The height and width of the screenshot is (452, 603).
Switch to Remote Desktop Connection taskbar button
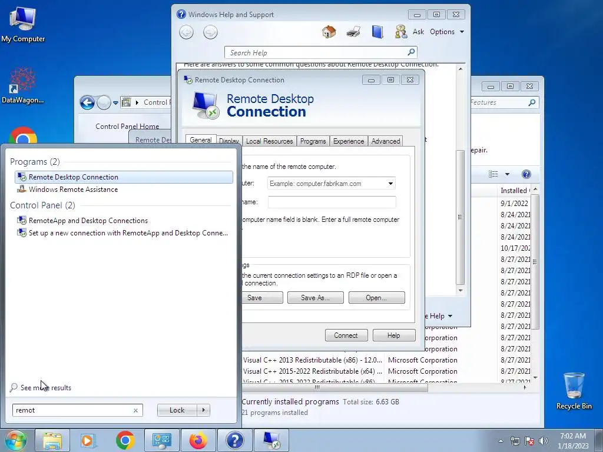[271, 440]
